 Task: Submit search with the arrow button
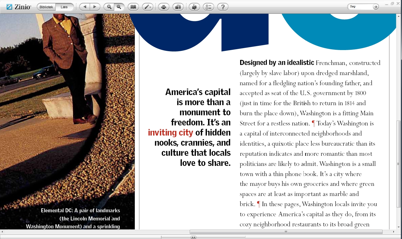tap(376, 7)
